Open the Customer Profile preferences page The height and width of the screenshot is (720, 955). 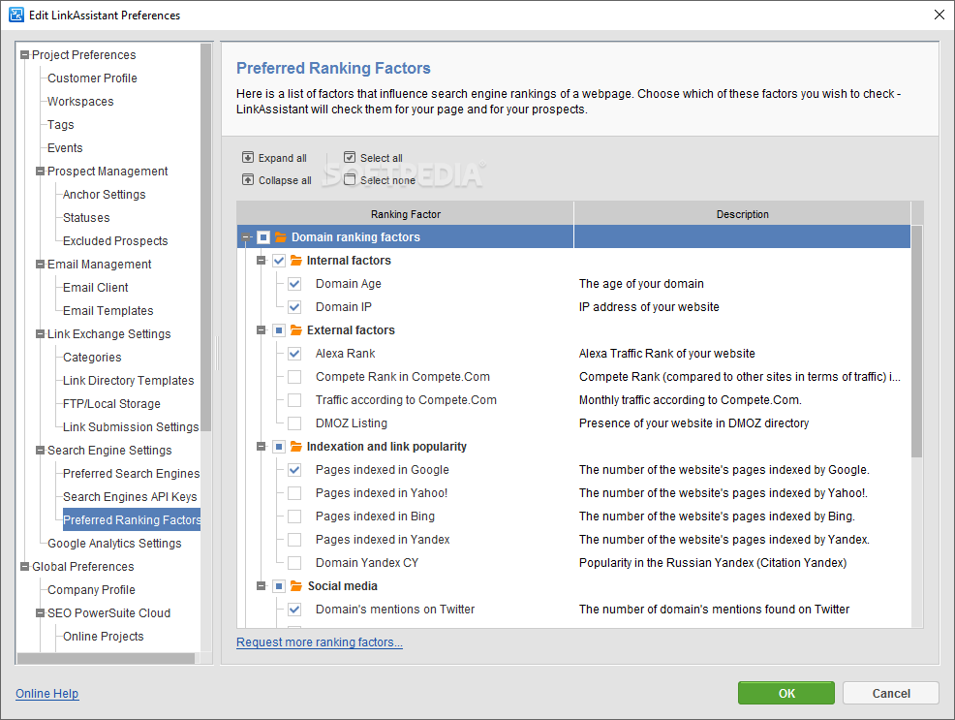92,78
